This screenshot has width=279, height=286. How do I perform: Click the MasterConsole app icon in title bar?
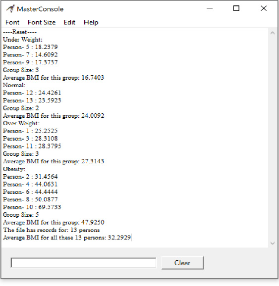(x=10, y=9)
